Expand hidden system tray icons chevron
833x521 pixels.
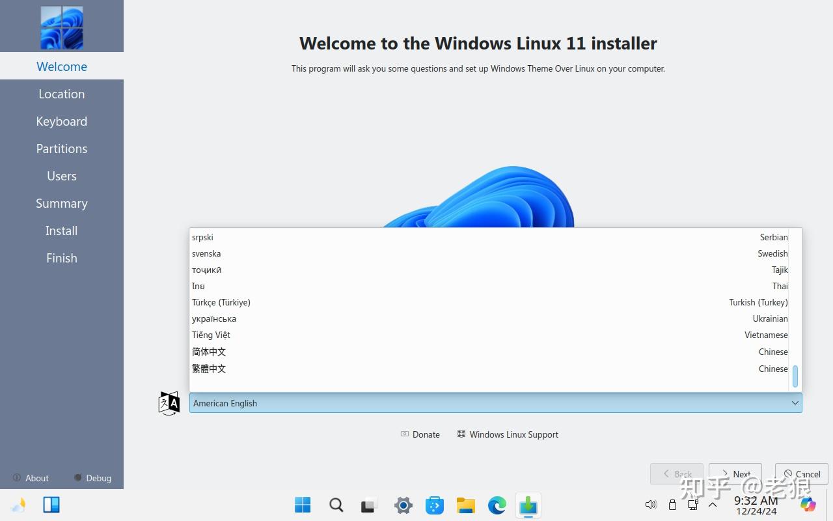tap(713, 505)
